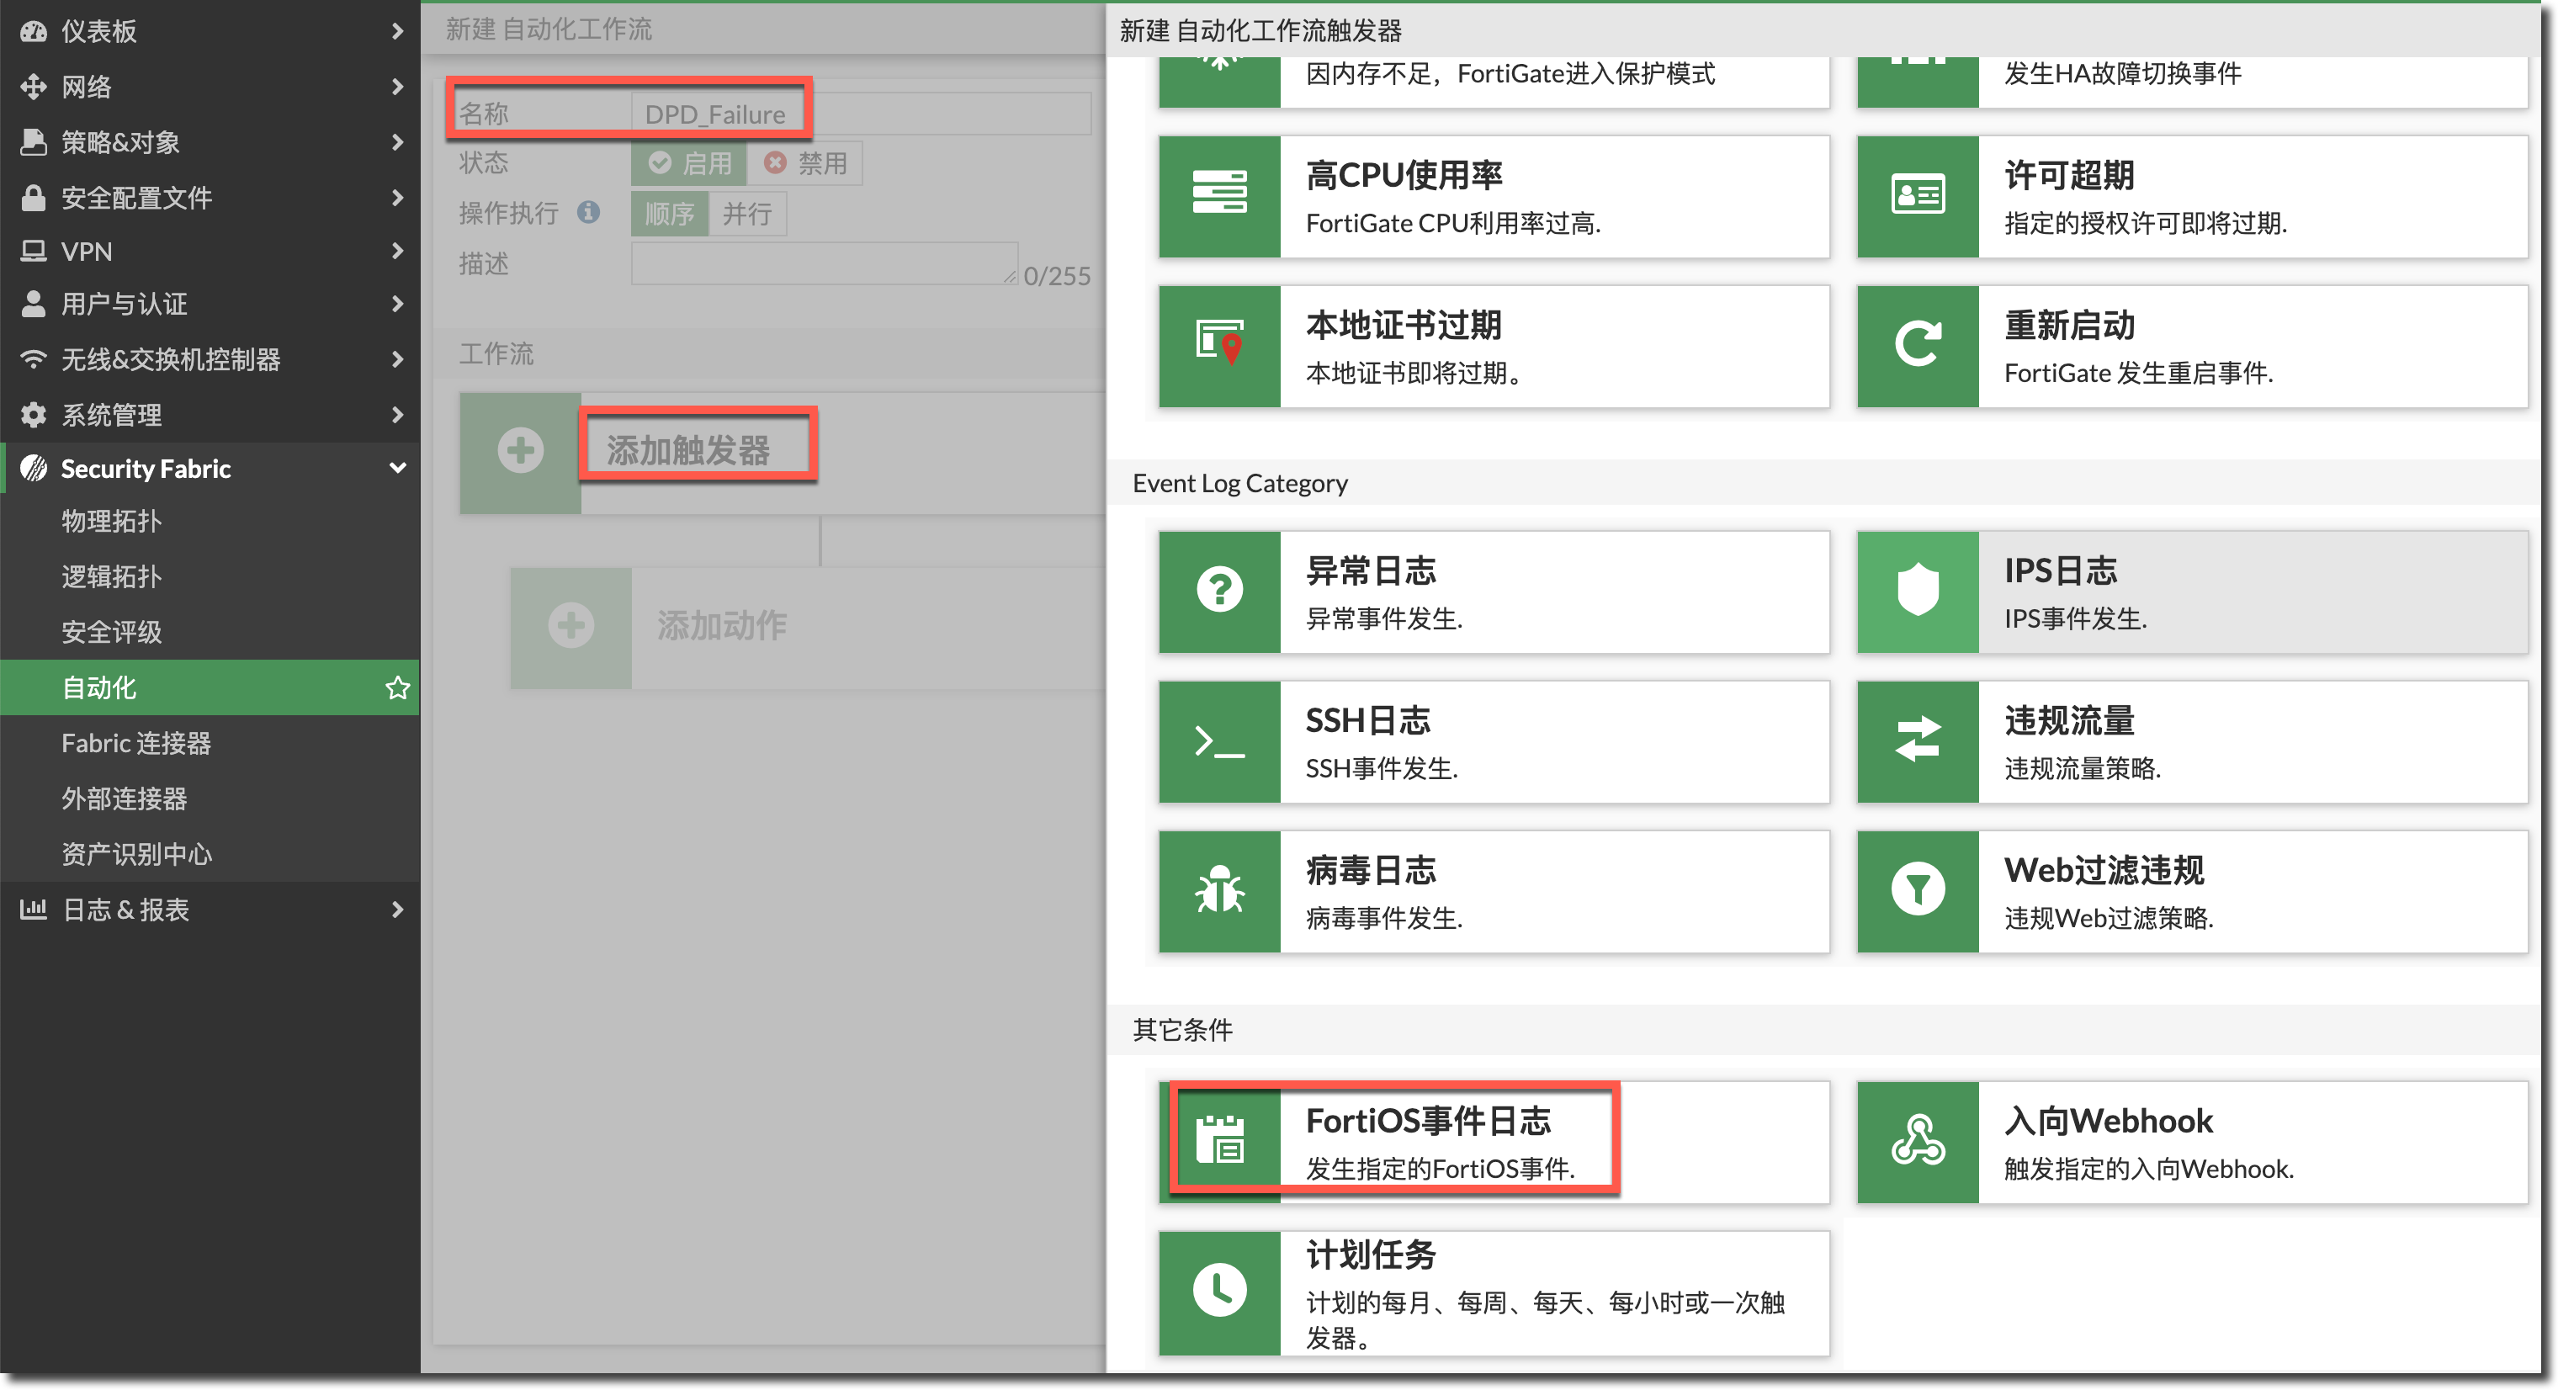Click the virus log bug icon
Image resolution: width=2558 pixels, height=1390 pixels.
tap(1218, 890)
